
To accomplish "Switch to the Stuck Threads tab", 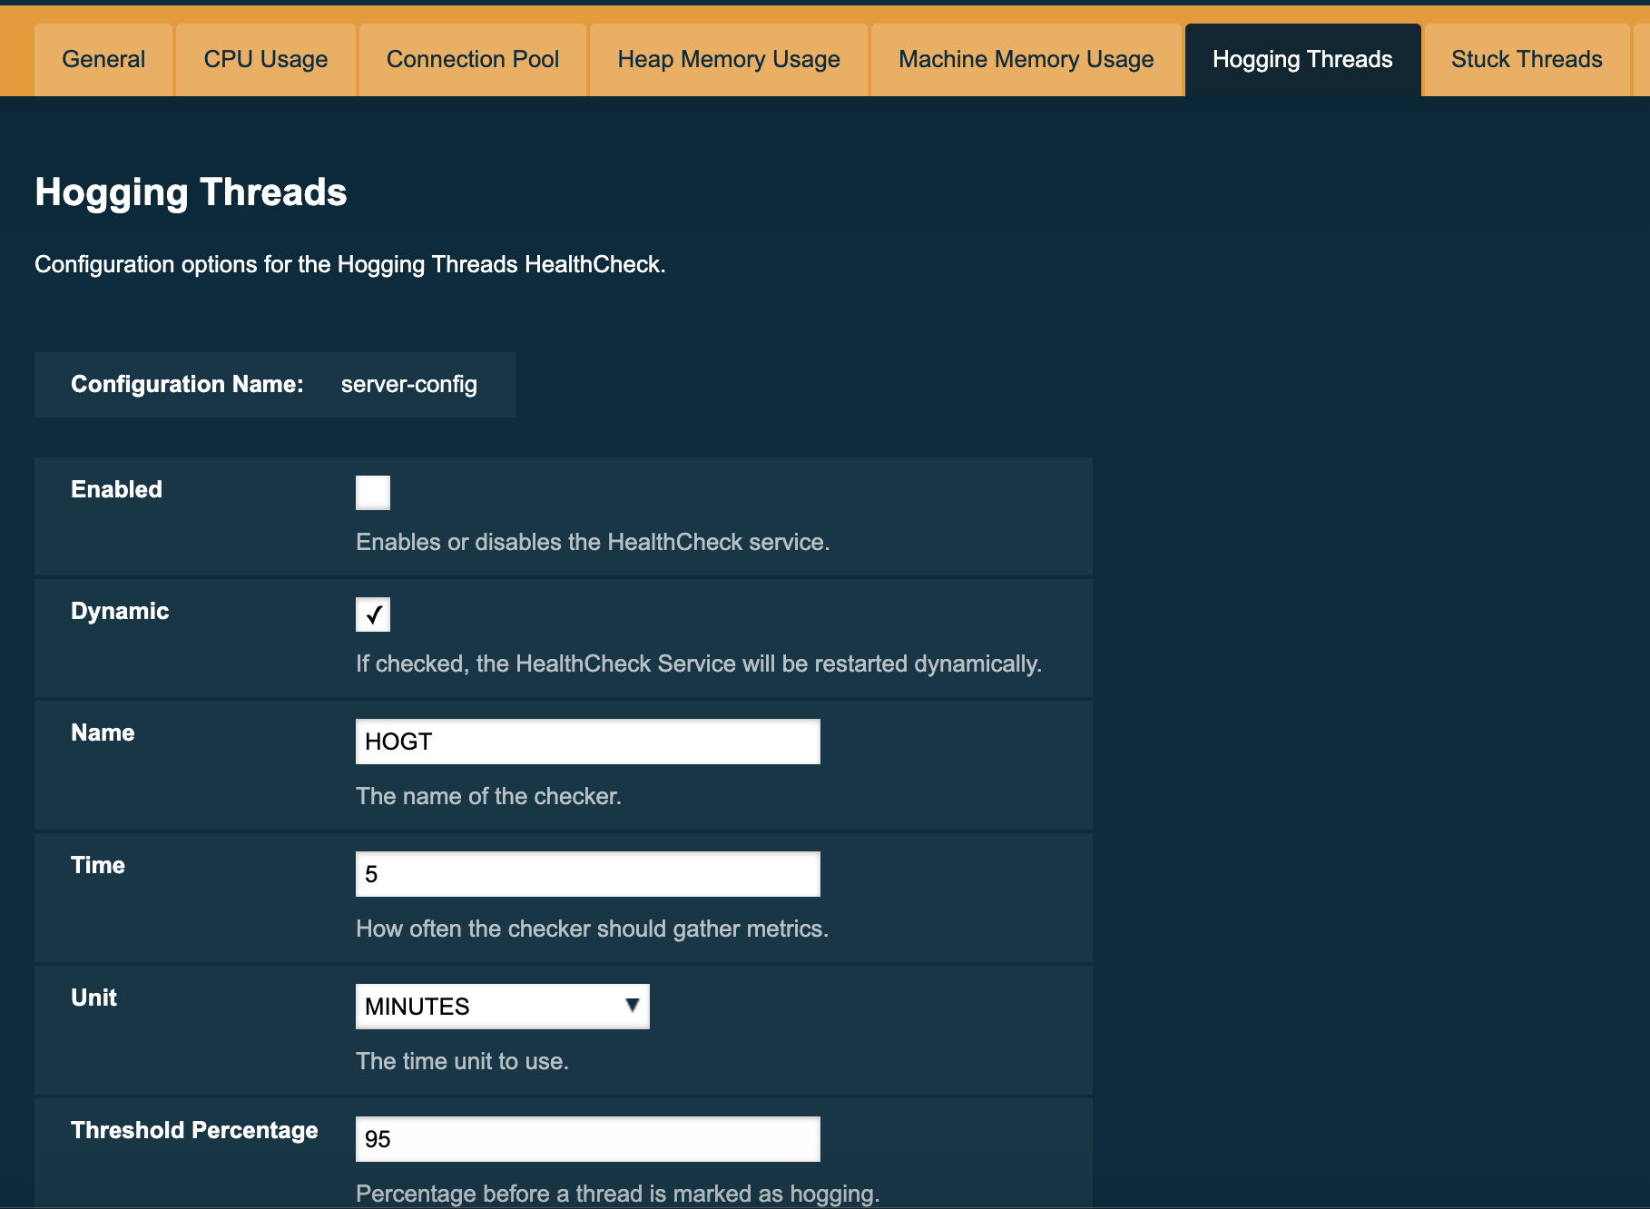I will 1526,58.
